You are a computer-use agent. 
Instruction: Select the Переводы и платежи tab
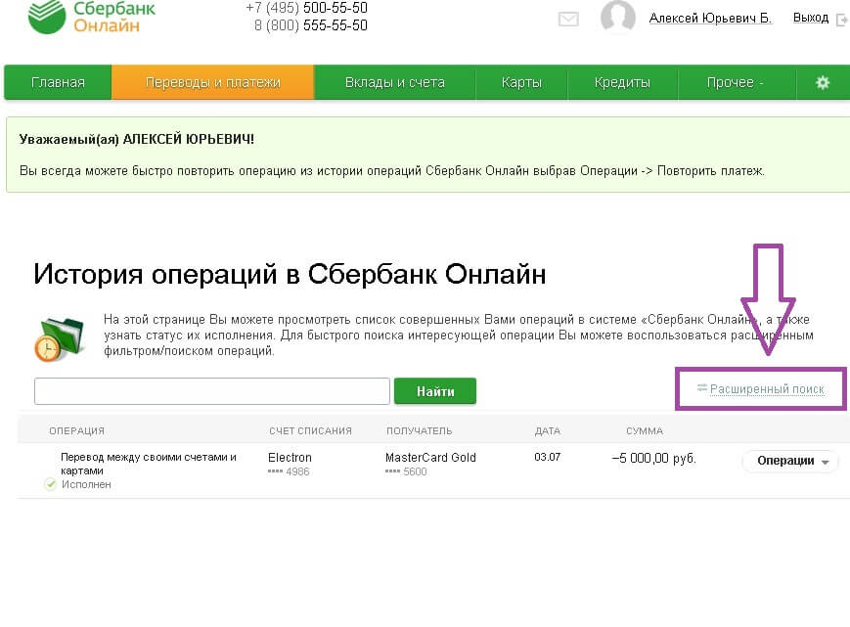click(212, 83)
